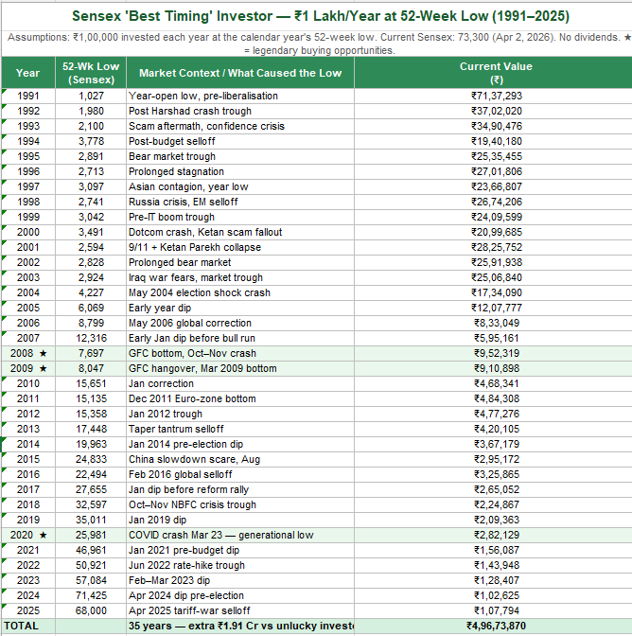This screenshot has height=636, width=632.
Task: Select the Sensex low value 1,027
Action: [91, 96]
